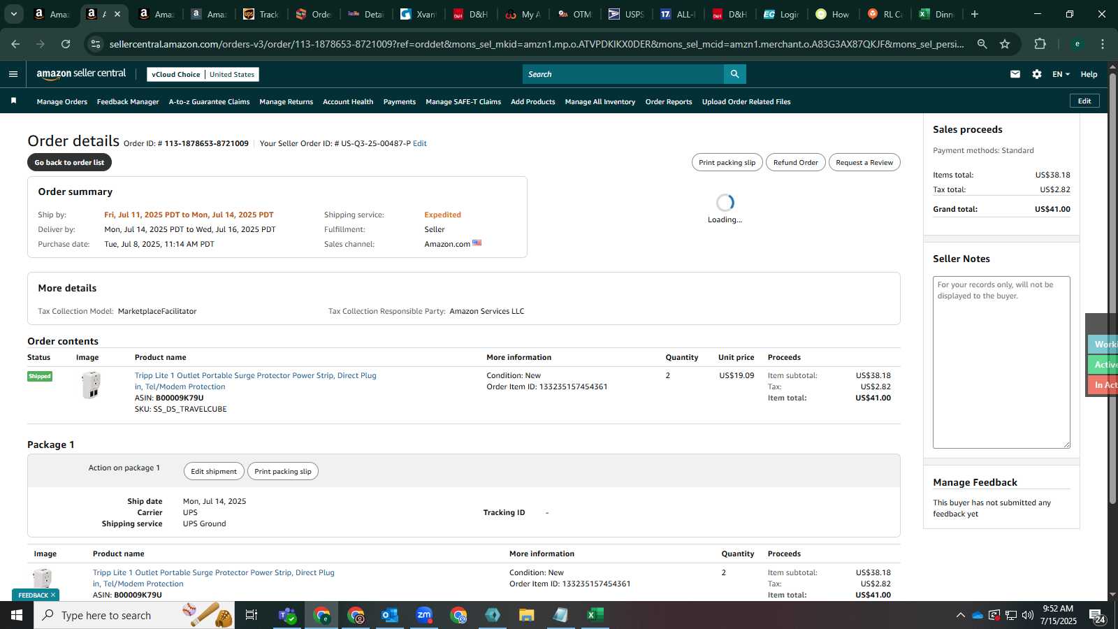Open the messages envelope icon
Screen dimensions: 1118x629
pos(1015,74)
